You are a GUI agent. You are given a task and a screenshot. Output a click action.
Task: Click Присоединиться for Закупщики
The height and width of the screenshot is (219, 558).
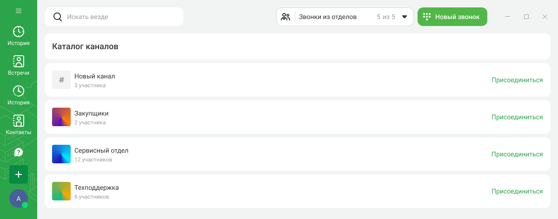517,117
